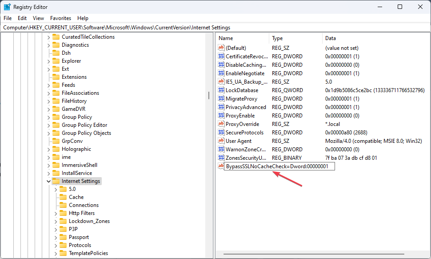The image size is (431, 259).
Task: Click the Registry Editor app icon in title bar
Action: (7, 7)
